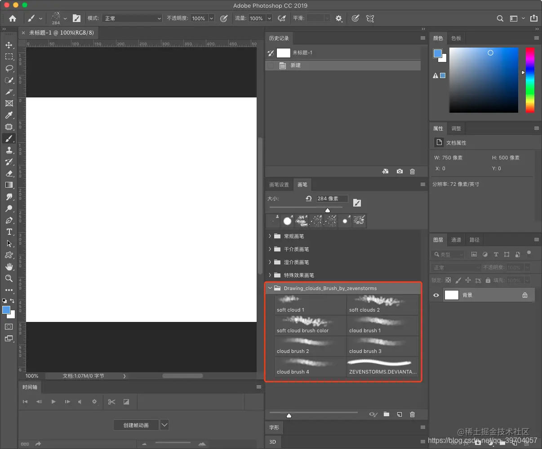Select the Clone Stamp tool
The image size is (542, 449).
pos(9,150)
